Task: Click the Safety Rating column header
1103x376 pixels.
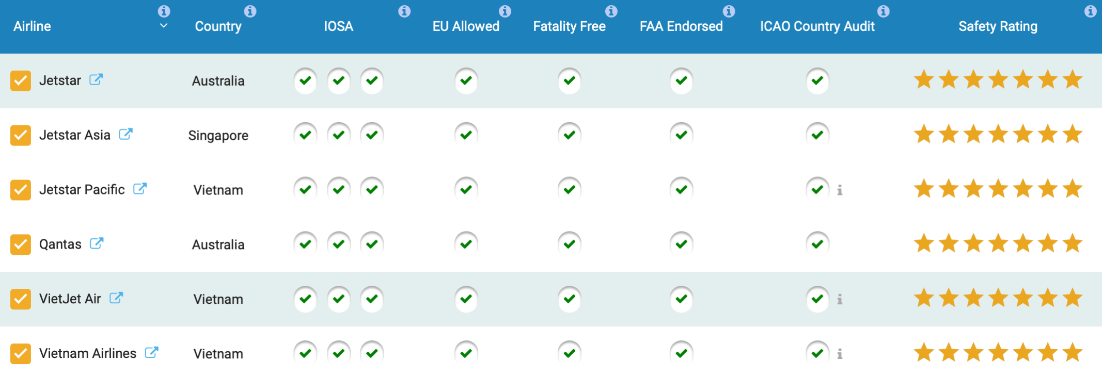Action: [998, 26]
